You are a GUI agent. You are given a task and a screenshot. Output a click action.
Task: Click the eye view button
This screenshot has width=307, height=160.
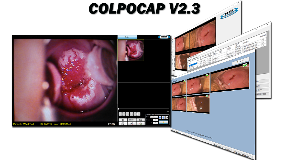coord(123,120)
